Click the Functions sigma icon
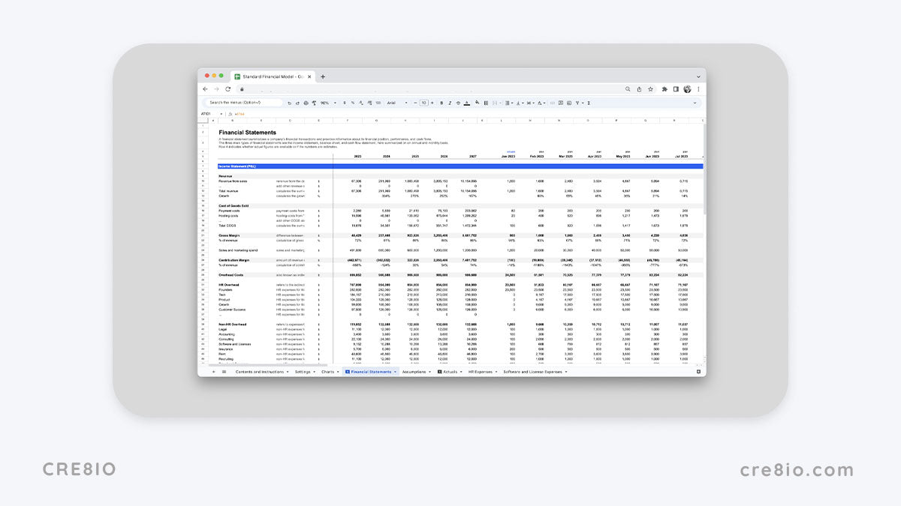 pyautogui.click(x=589, y=103)
